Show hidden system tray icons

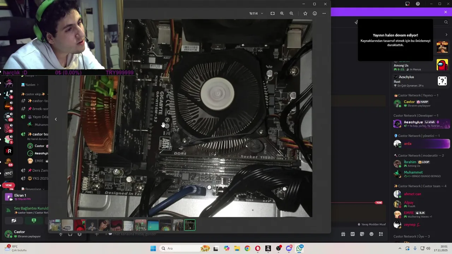[x=400, y=248]
